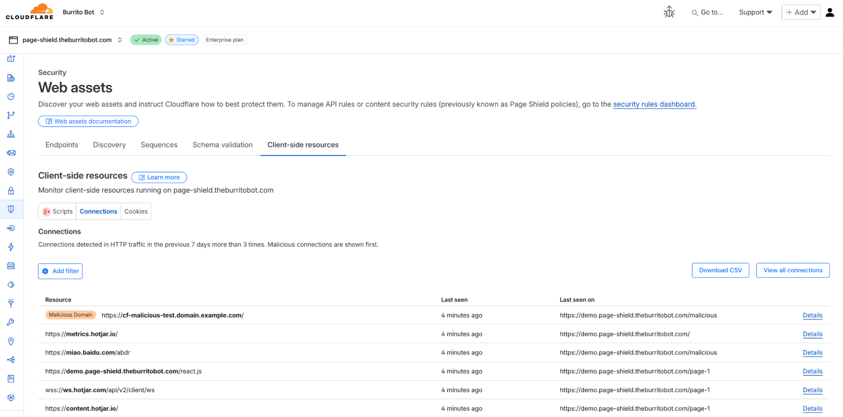Open the wrench sidebar icon
The image size is (843, 417).
click(11, 322)
